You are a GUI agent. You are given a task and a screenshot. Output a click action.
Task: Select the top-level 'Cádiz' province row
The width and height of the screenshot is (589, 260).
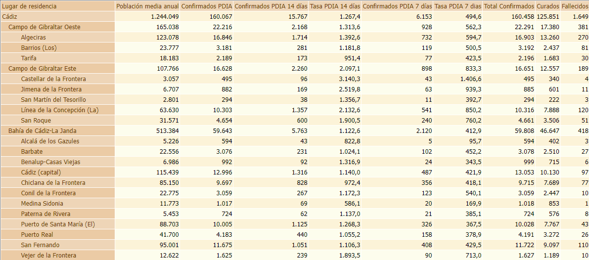[x=10, y=17]
